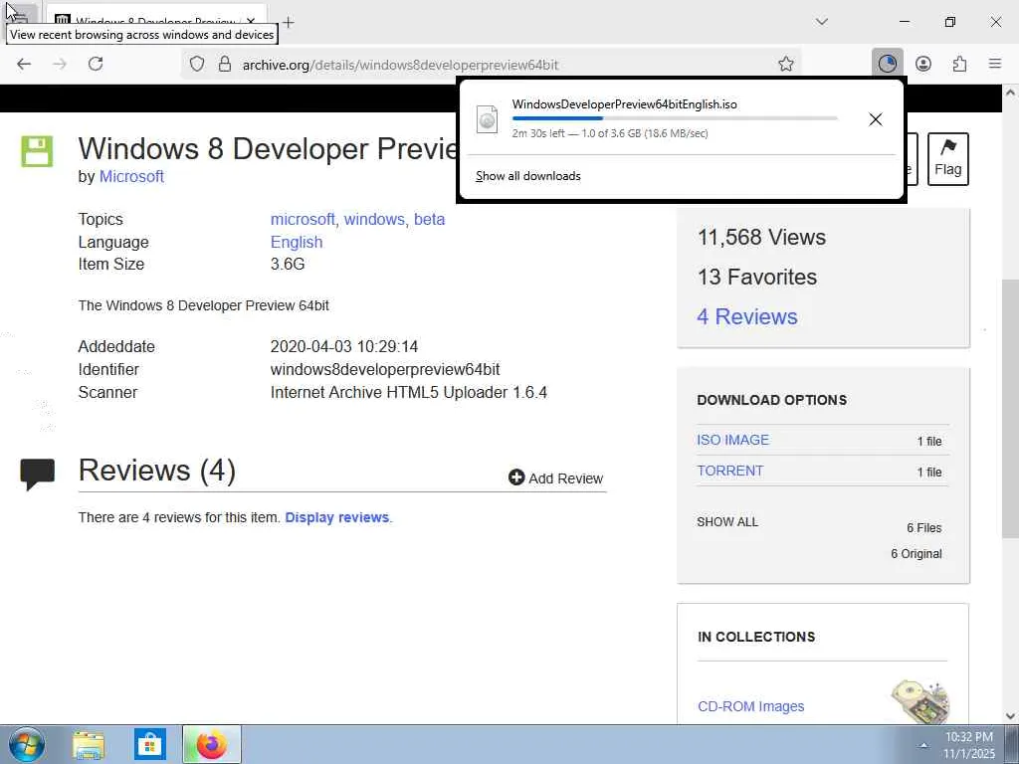The image size is (1019, 764).
Task: Click the green floppy disk software icon
Action: tap(37, 151)
